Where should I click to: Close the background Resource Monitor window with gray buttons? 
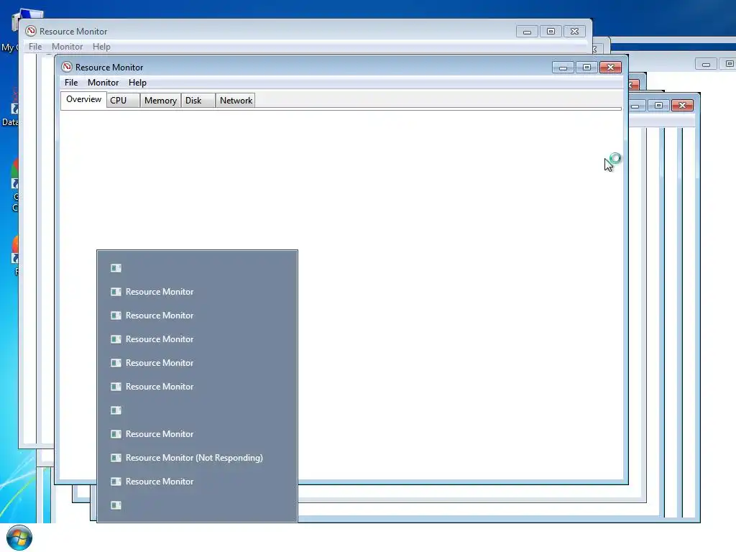point(574,32)
